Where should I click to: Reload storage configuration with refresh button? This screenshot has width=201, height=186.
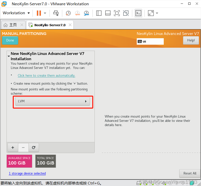[33, 148]
